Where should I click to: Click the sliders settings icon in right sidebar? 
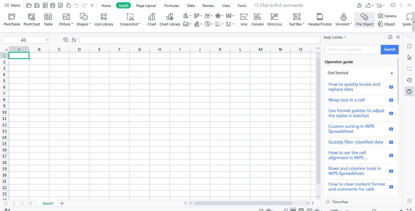pos(409,69)
